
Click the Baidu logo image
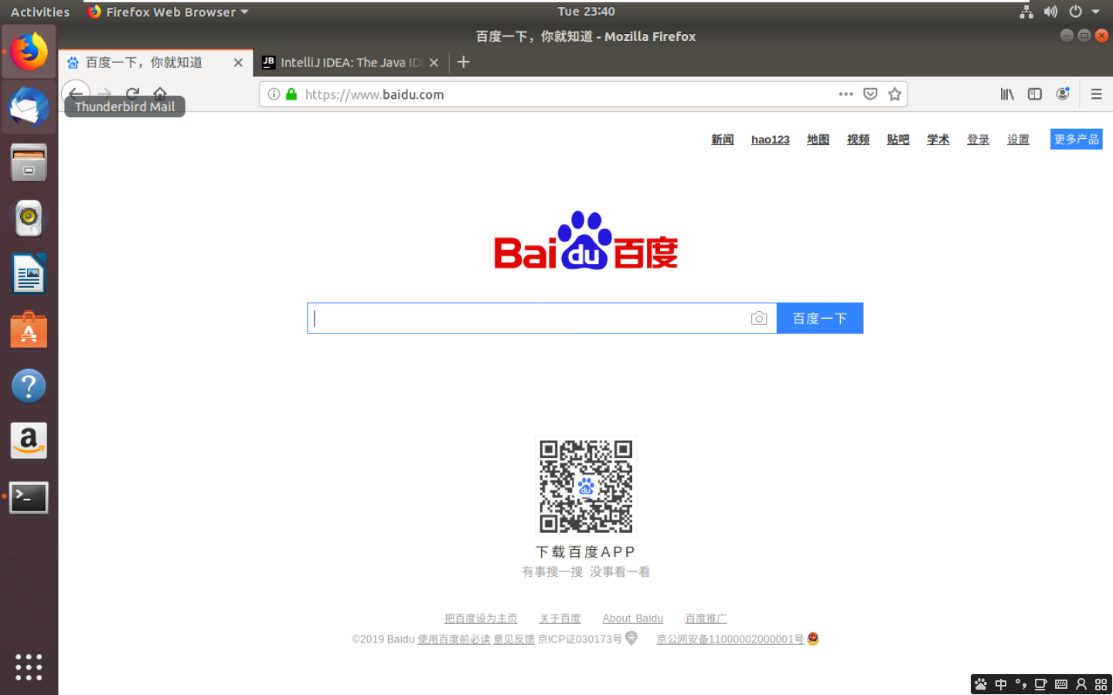point(586,240)
